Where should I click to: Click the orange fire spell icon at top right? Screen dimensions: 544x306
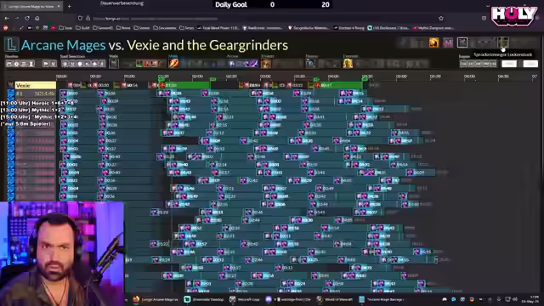tap(433, 42)
